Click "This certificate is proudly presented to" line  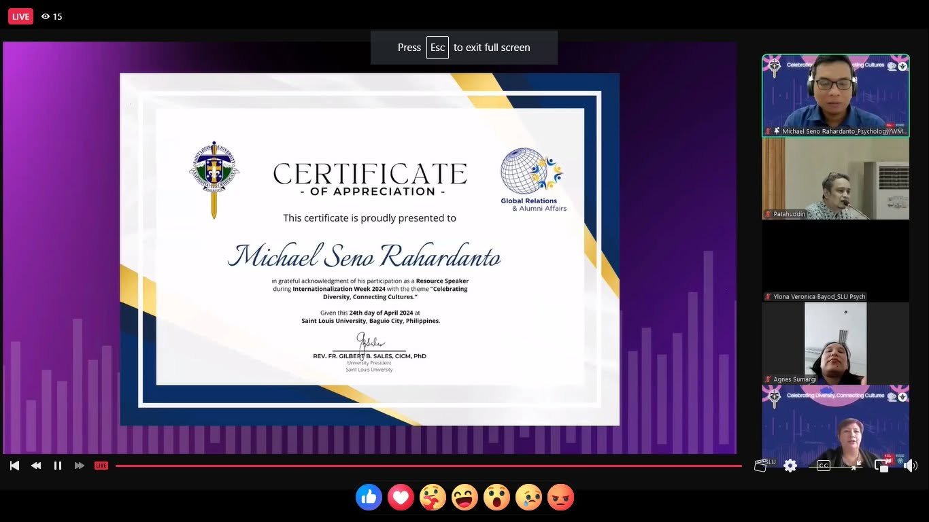[370, 218]
